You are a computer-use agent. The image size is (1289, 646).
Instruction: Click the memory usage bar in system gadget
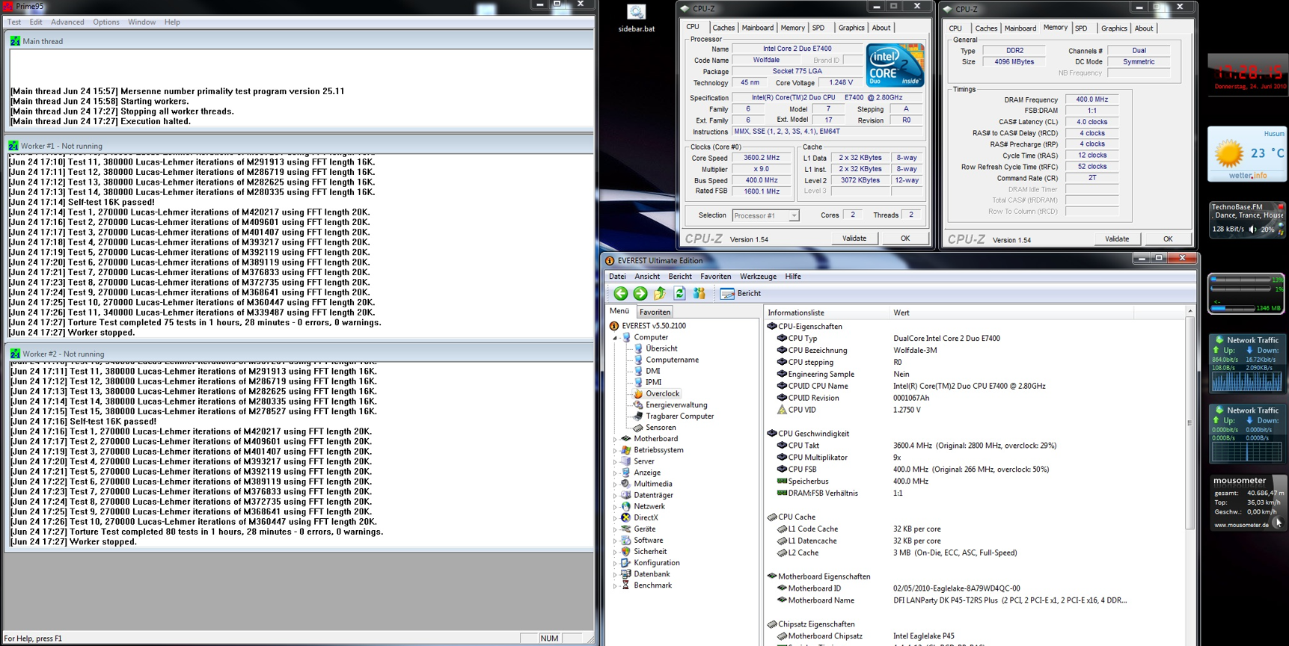1233,308
